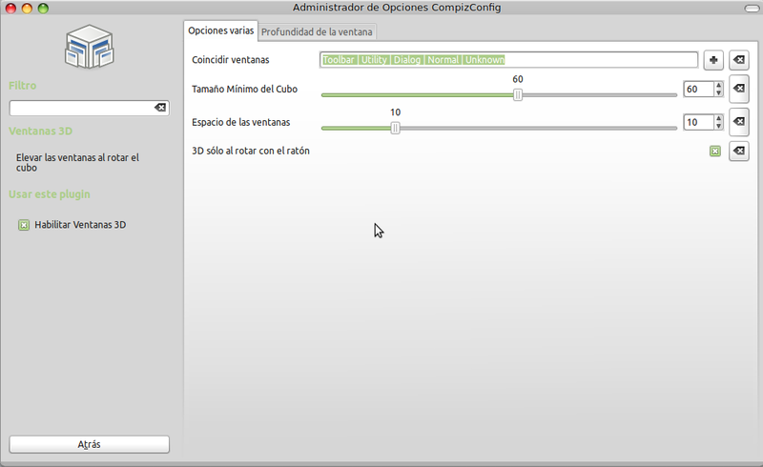
Task: Select the Opciones varias tab
Action: tap(221, 30)
